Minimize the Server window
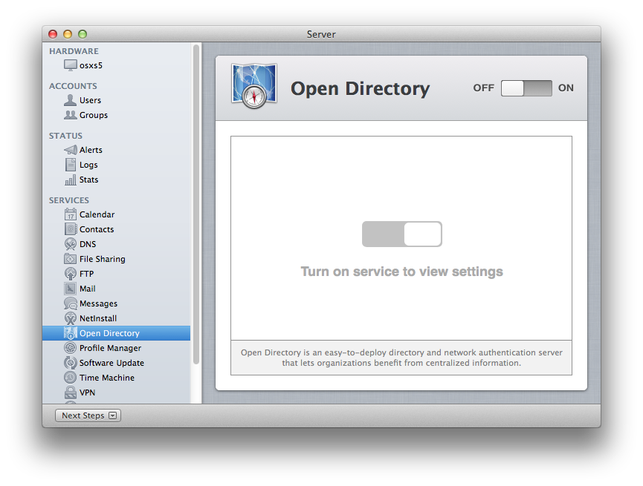The height and width of the screenshot is (486, 643). click(68, 34)
